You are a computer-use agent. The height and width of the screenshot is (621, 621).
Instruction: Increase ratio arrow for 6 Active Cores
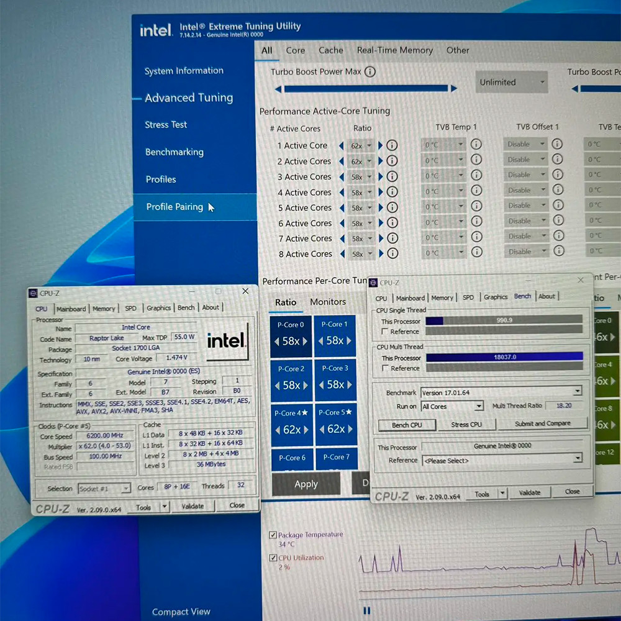[x=381, y=222]
